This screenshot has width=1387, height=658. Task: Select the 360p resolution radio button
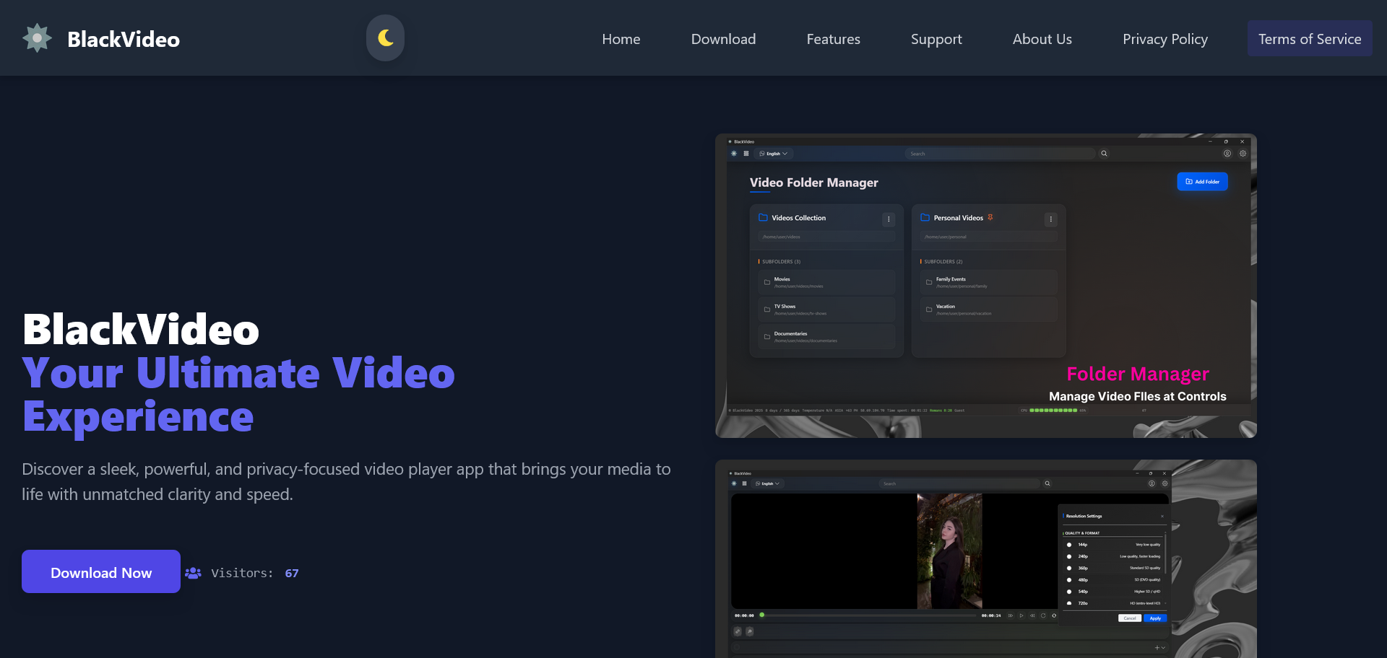click(x=1069, y=568)
